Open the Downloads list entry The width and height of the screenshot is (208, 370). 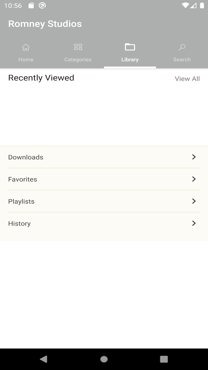point(26,157)
